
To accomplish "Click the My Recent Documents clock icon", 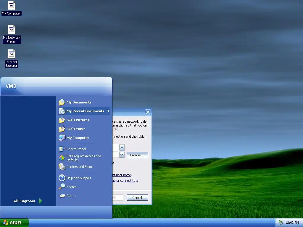I will (x=62, y=111).
